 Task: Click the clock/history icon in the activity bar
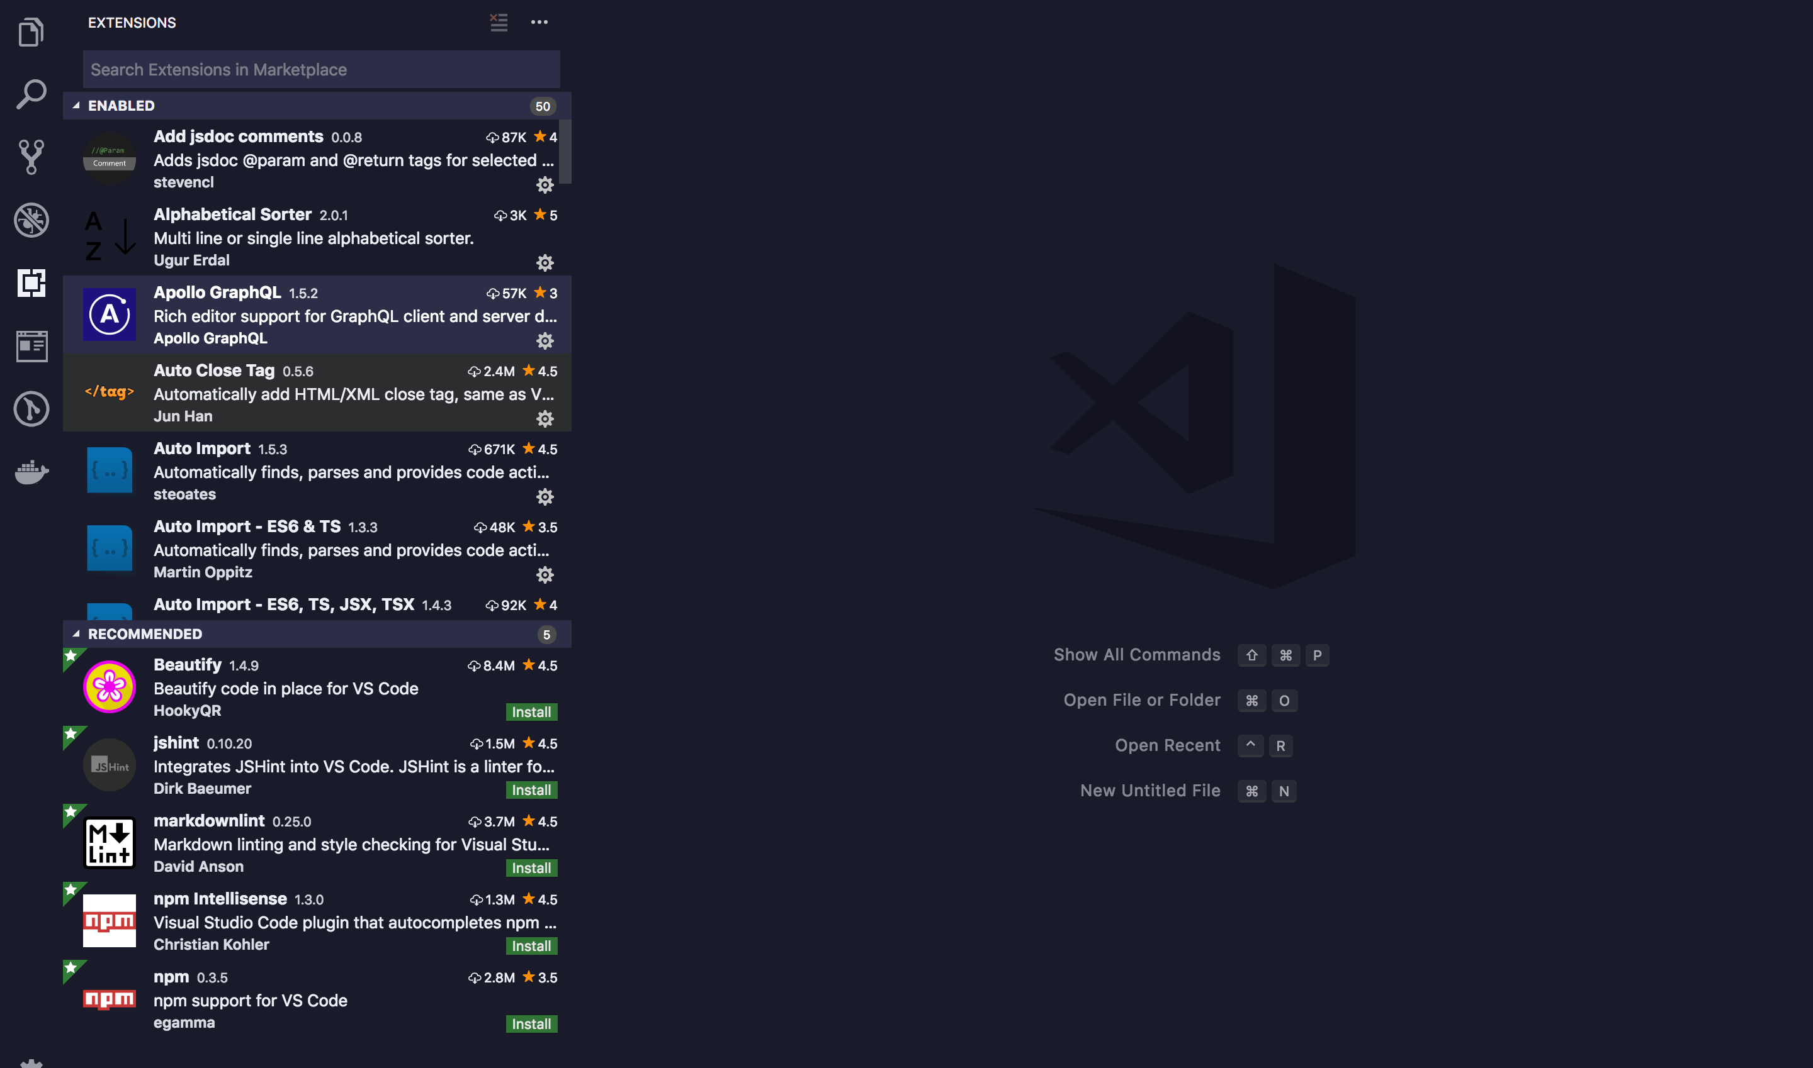(x=31, y=409)
